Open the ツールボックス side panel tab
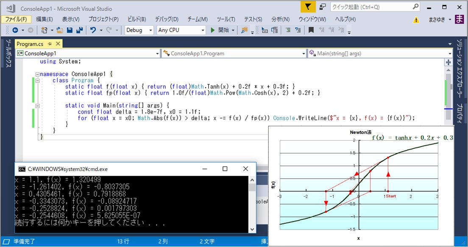 pos(8,53)
